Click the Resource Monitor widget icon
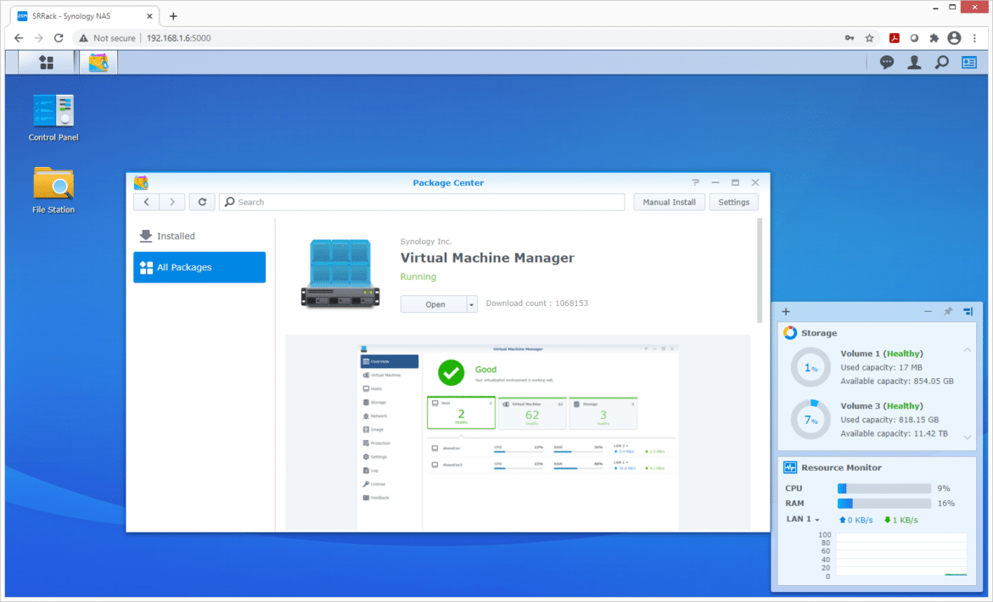 [x=789, y=467]
